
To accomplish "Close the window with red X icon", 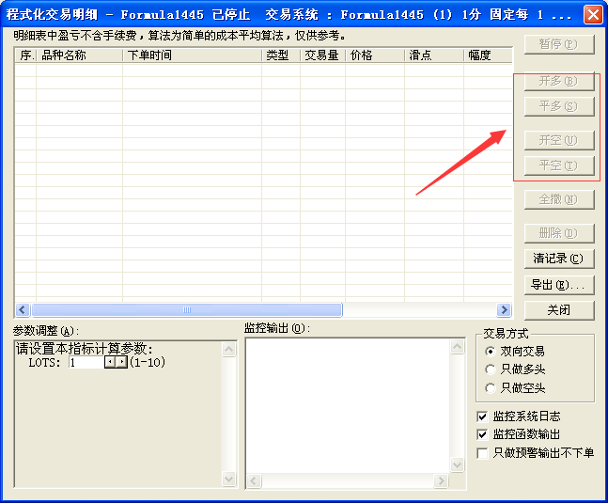I will click(593, 15).
